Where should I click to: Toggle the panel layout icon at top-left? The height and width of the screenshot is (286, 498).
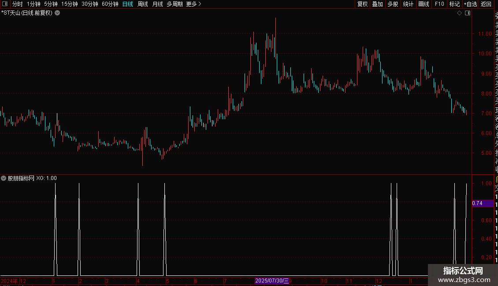pyautogui.click(x=5, y=4)
